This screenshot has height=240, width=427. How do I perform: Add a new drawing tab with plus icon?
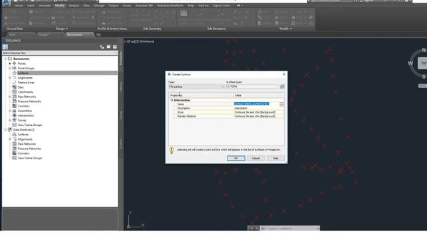coord(98,35)
